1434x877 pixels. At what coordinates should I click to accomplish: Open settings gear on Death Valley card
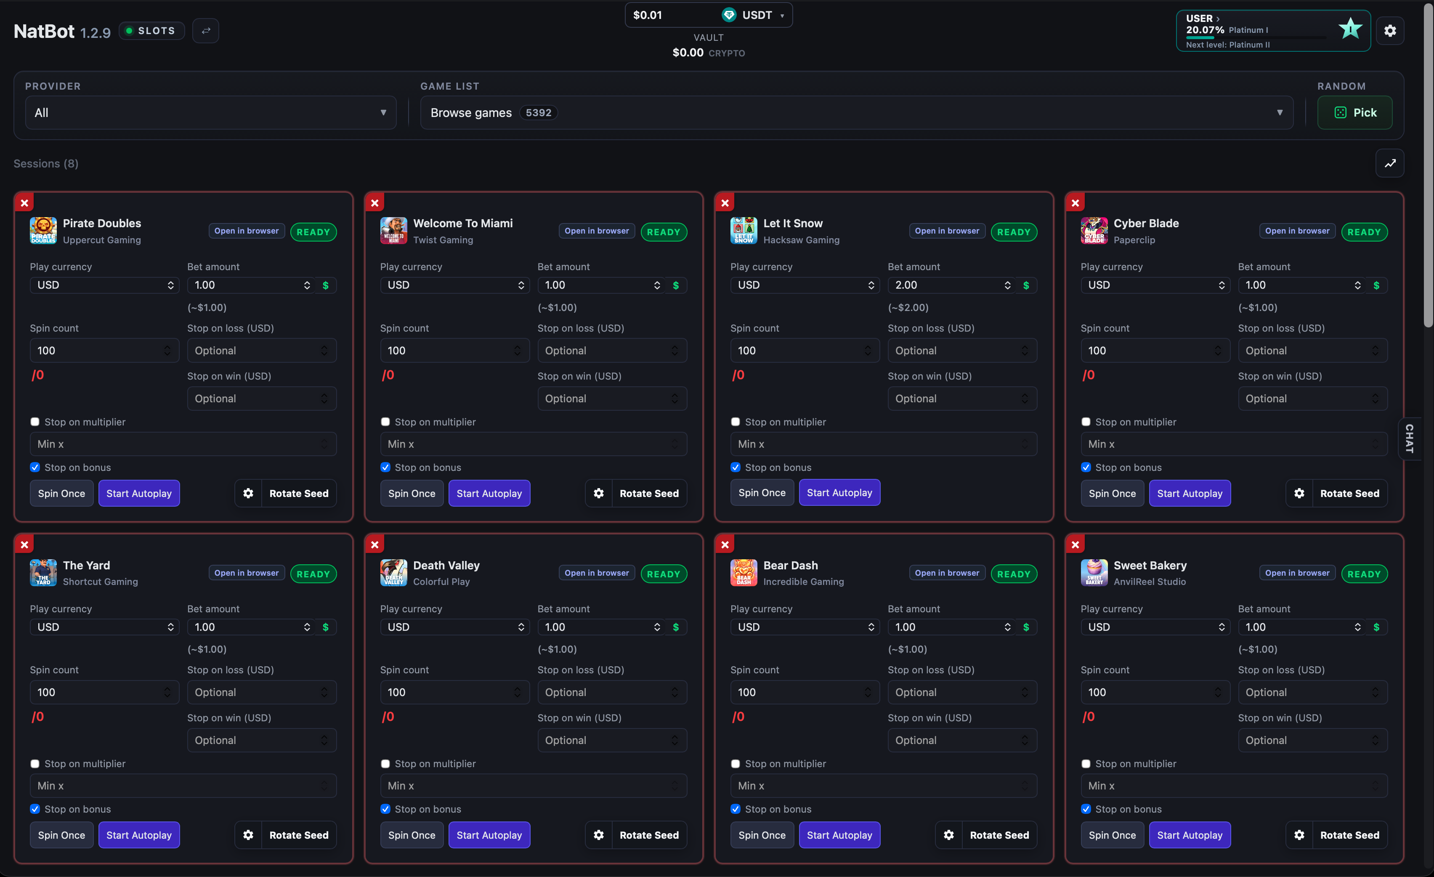point(598,835)
